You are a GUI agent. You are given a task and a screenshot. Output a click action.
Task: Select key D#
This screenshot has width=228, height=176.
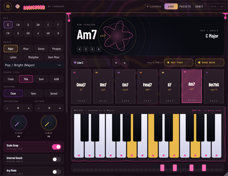[x=38, y=25]
